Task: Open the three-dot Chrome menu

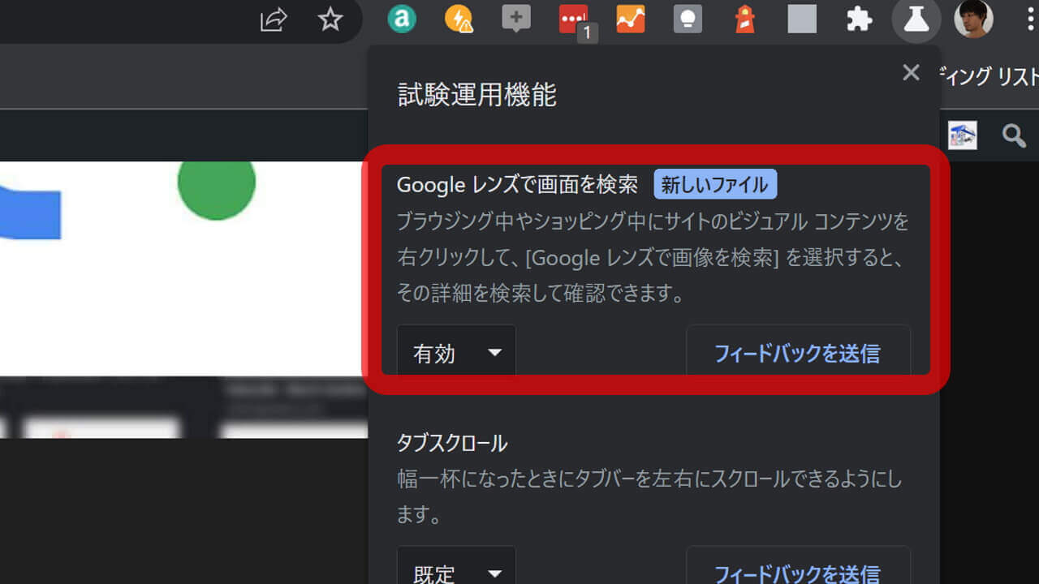Action: (x=1029, y=19)
